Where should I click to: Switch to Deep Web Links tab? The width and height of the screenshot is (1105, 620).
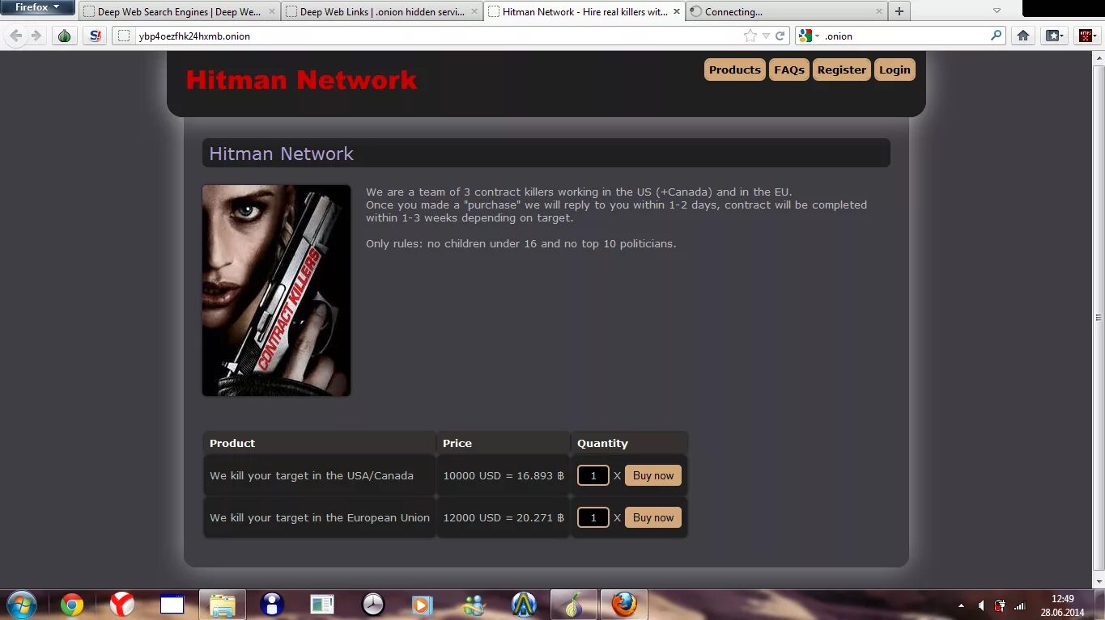[381, 11]
